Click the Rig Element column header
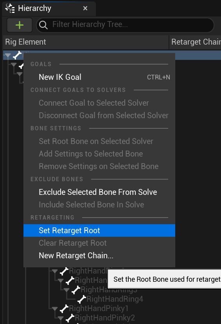The width and height of the screenshot is (221, 324). [x=86, y=42]
